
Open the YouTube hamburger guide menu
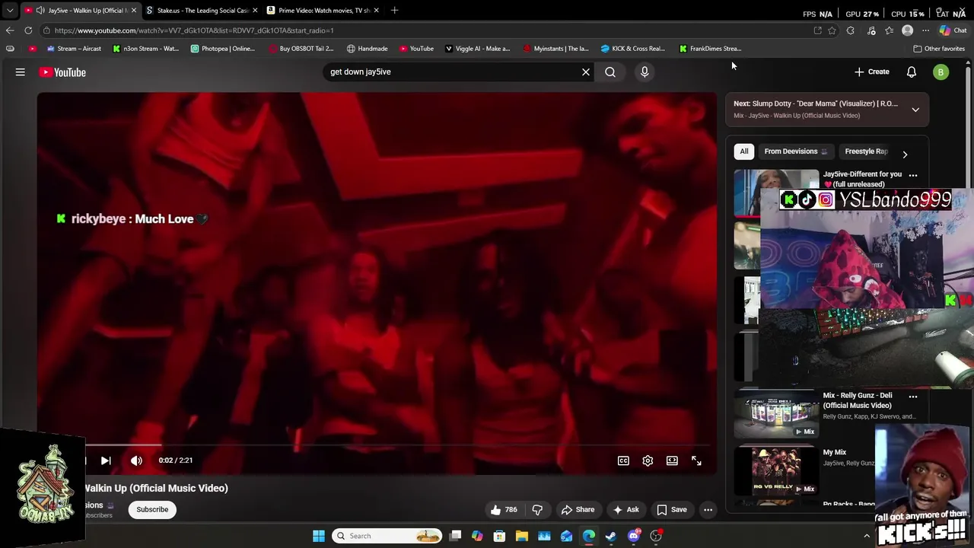coord(21,72)
